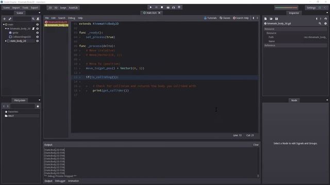Click the FileSystem favorite star button
Image resolution: width=330 pixels, height=185 pixels.
point(38,106)
